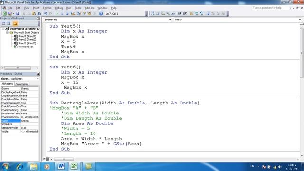This screenshot has height=171, width=304.
Task: Click the Parameter Info icon
Action: pos(168,14)
